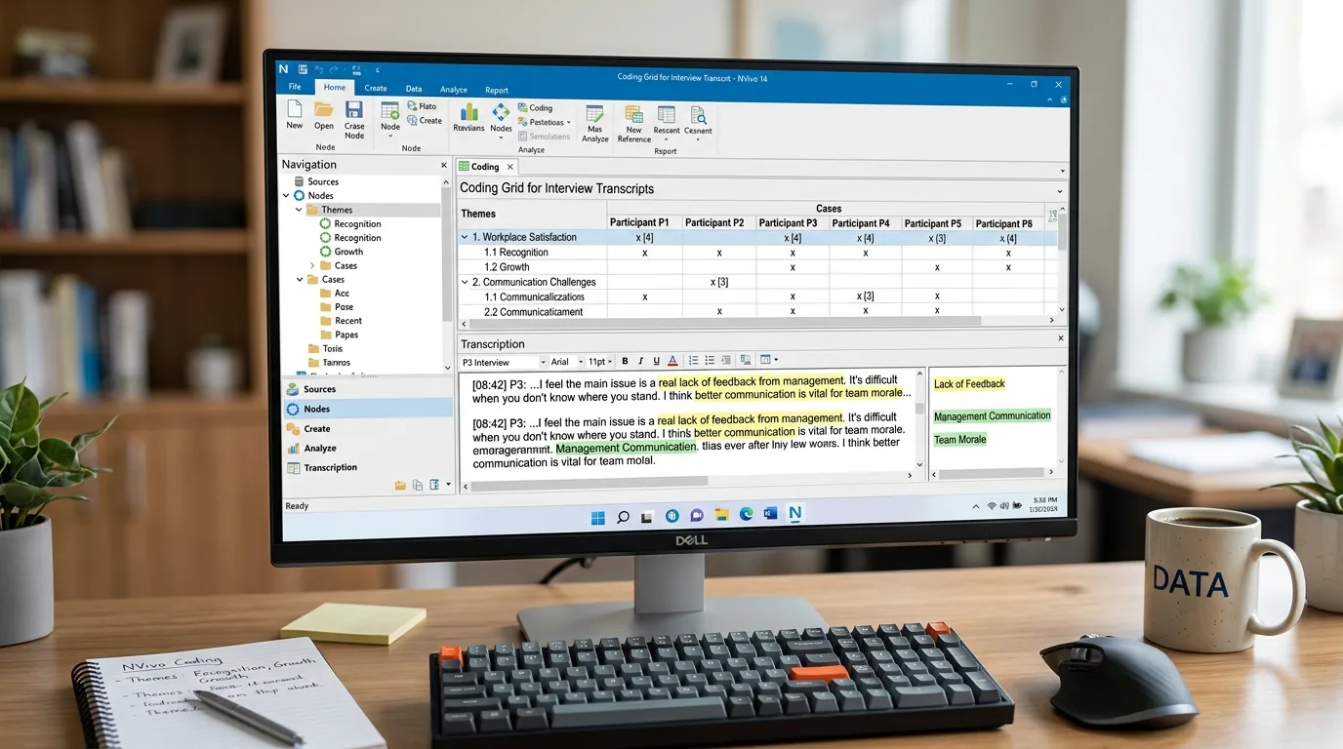Click the Participant P3 column header
Image resolution: width=1343 pixels, height=749 pixels.
788,223
